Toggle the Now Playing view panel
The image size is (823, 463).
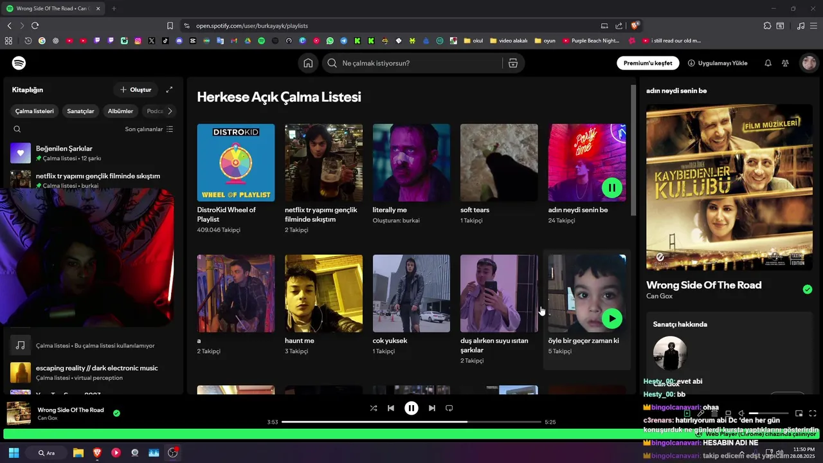[x=687, y=413]
